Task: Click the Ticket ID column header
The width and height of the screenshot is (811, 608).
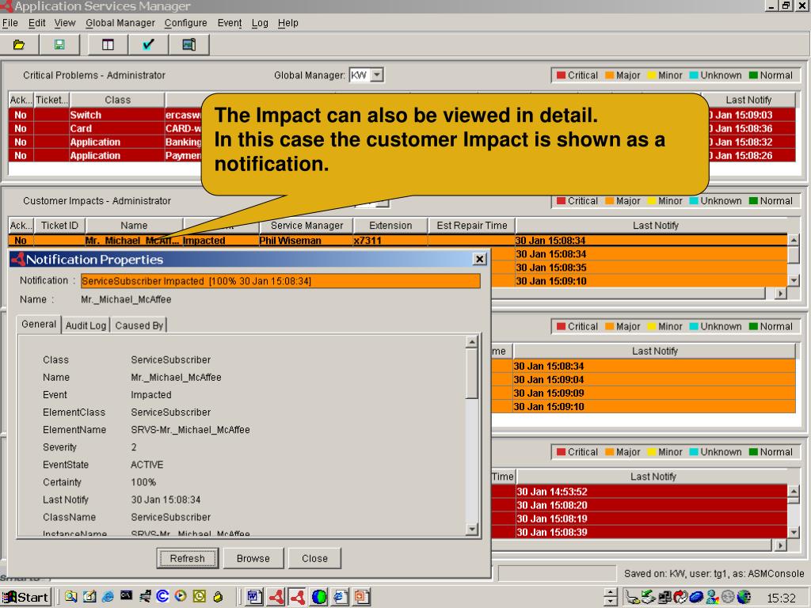Action: [59, 226]
